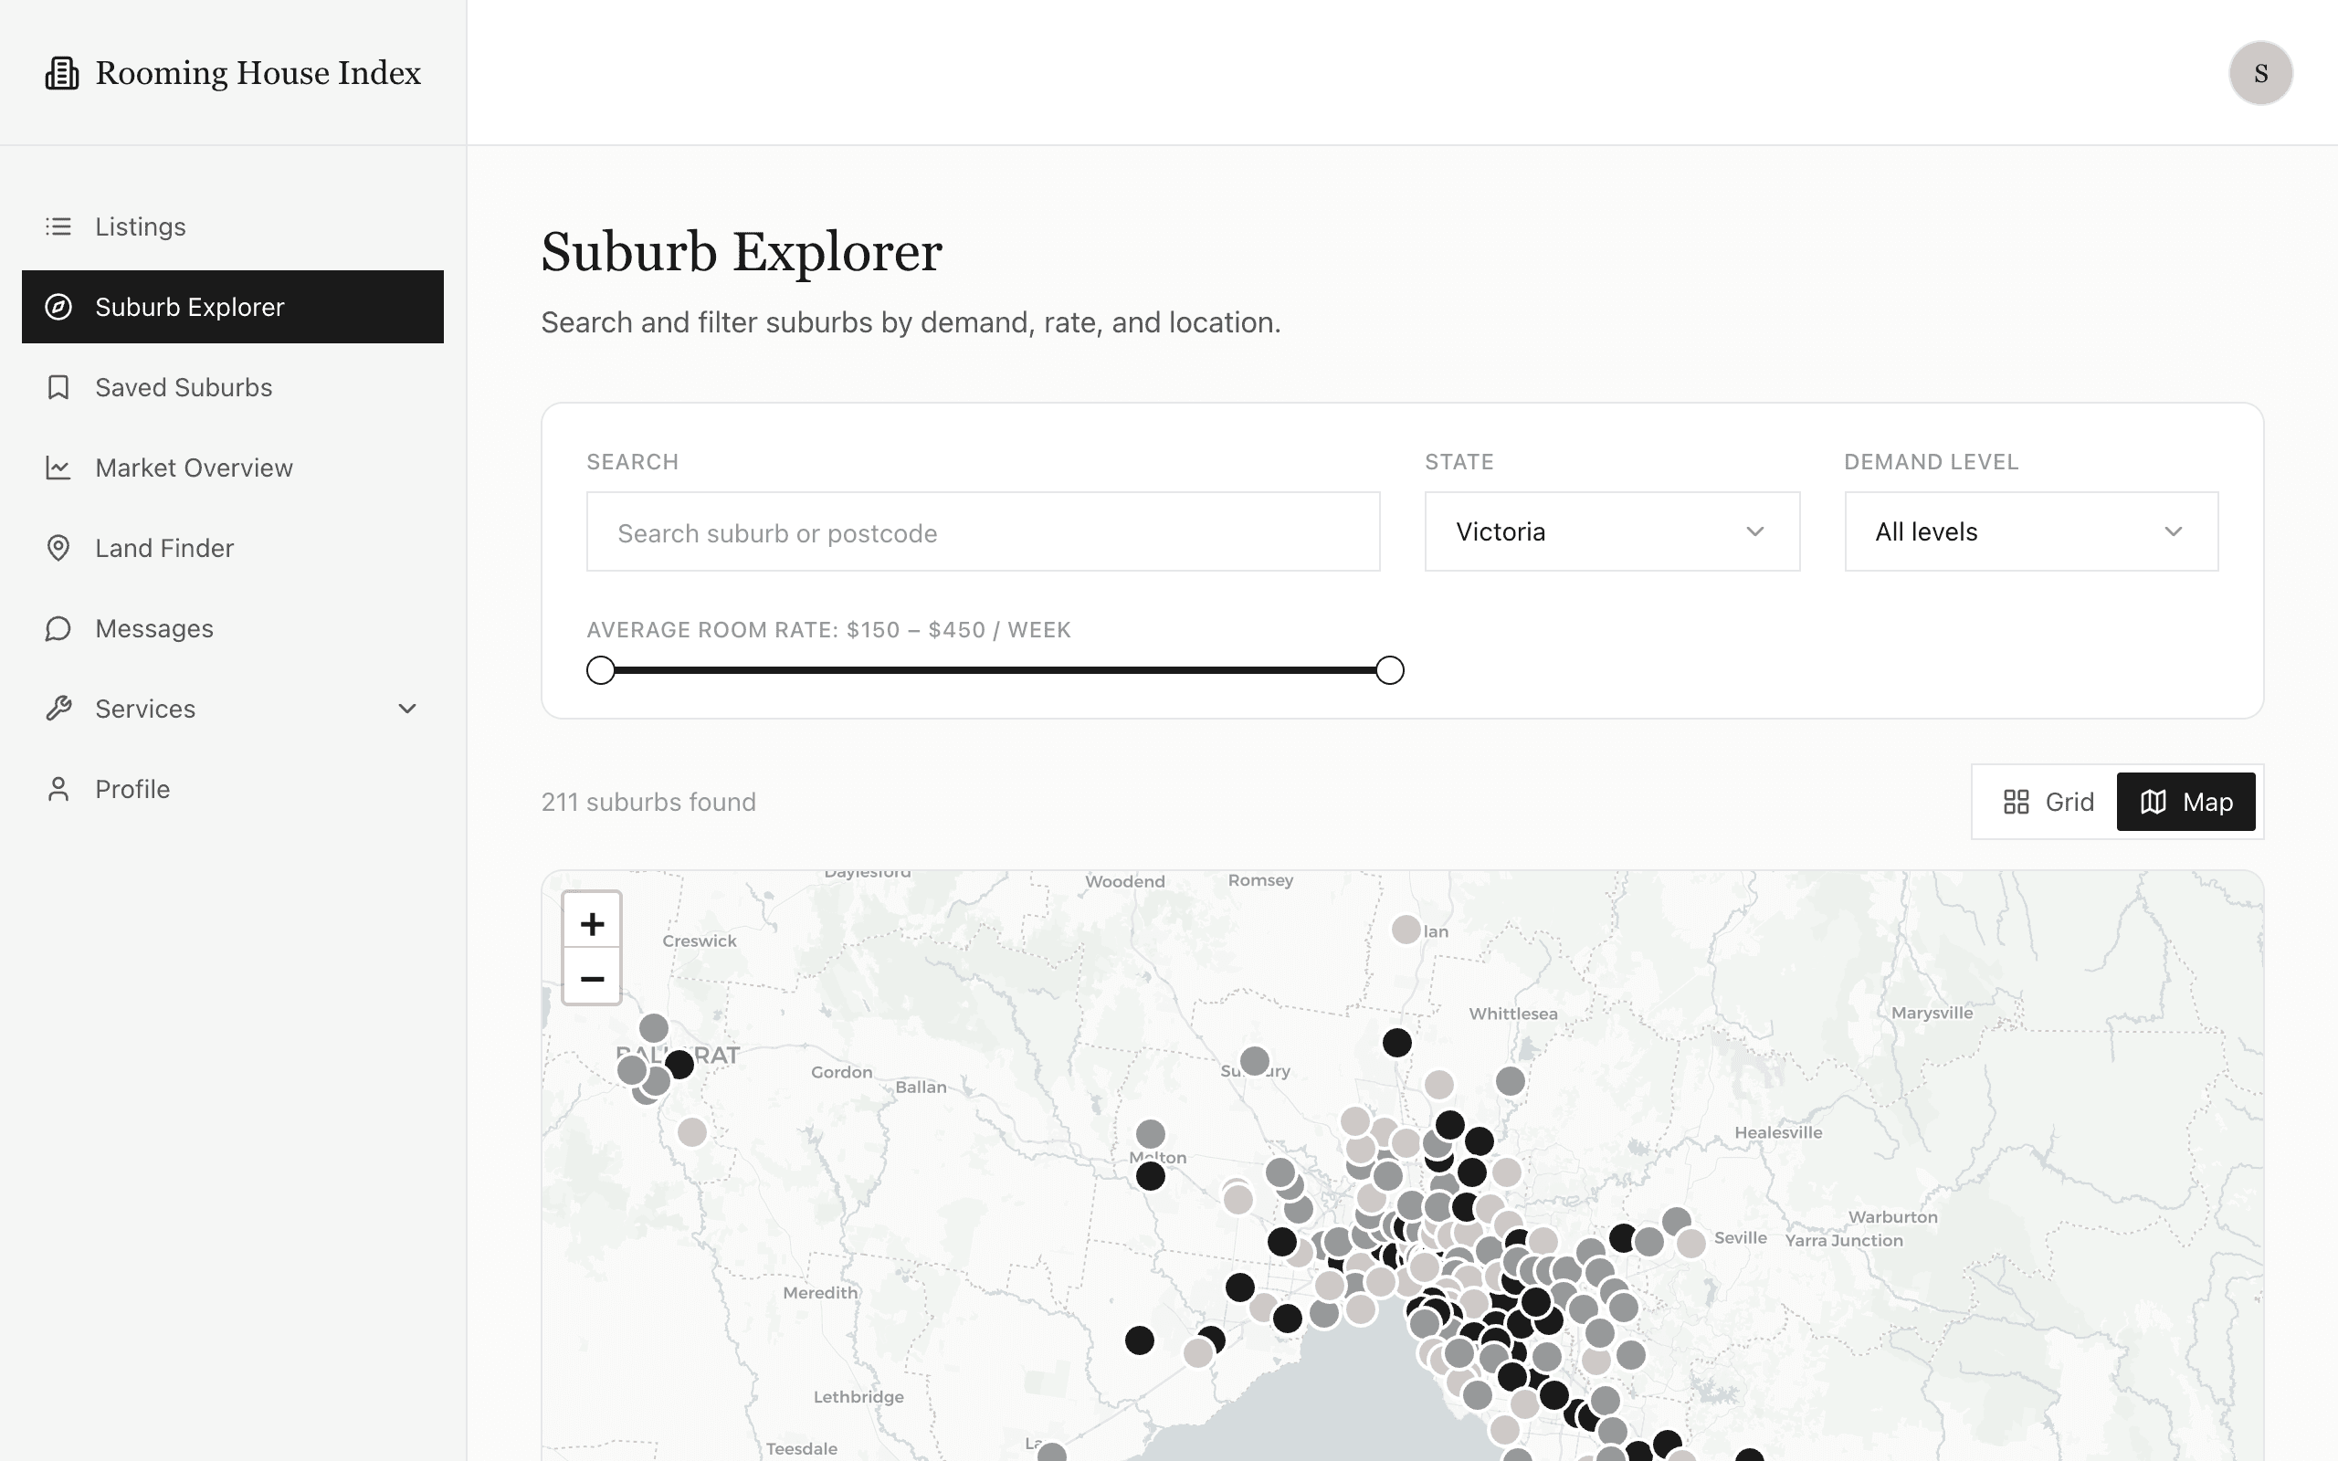2338x1461 pixels.
Task: Click the 'Meredith' map label
Action: coord(820,1293)
